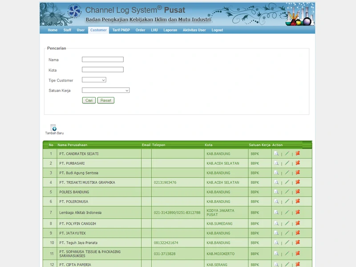Screen dimensions: 356x267
Task: Click the Reset button
Action: (x=106, y=100)
